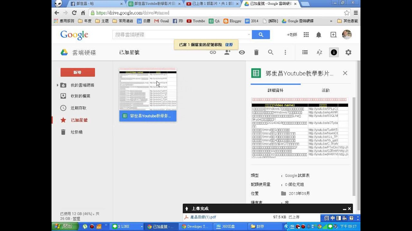Screen dimensions: 412x231
Task: Click the 雲端硬碟 Drive logo
Action: (x=78, y=53)
